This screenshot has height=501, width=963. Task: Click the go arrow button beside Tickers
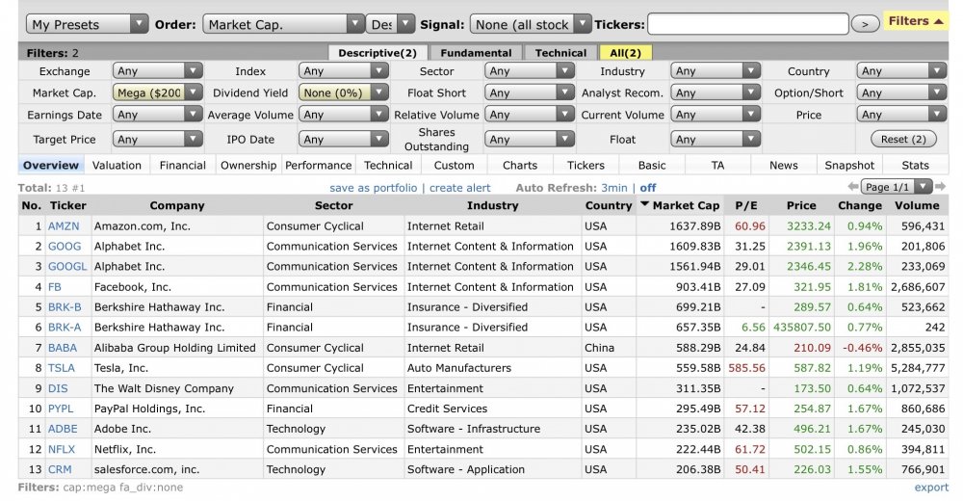point(866,23)
